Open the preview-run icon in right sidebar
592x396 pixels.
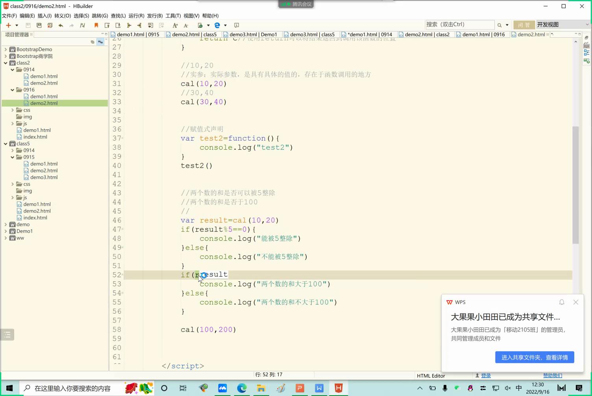[x=586, y=60]
